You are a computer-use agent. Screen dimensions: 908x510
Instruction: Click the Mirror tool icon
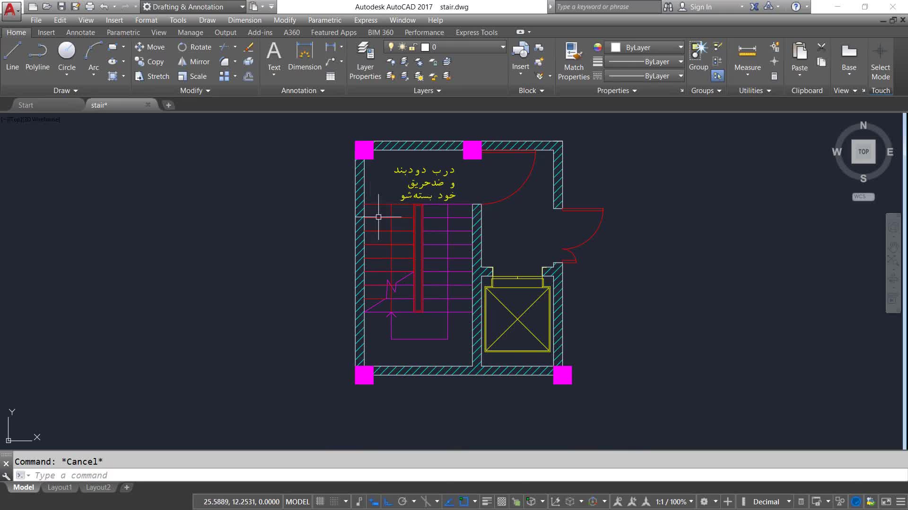(x=183, y=62)
